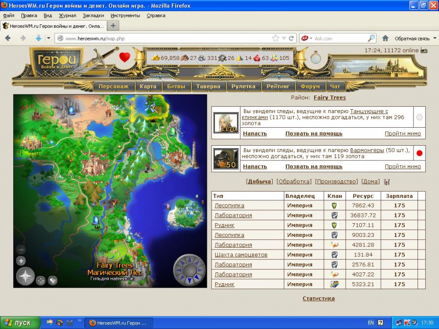Select the red circle for Вармонгеры
439x329 pixels.
(x=419, y=154)
